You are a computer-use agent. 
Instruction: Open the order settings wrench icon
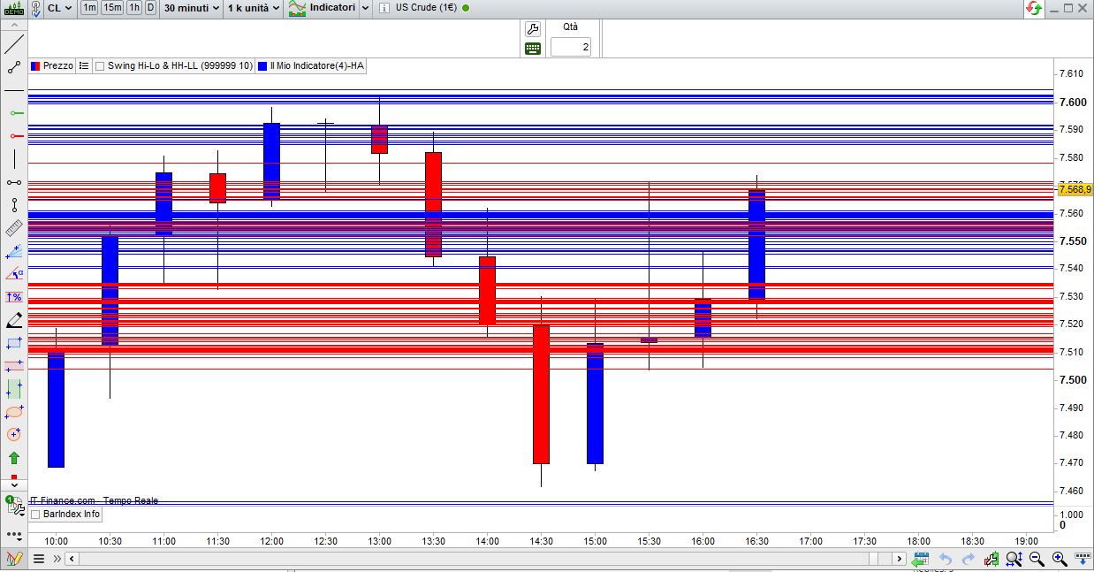pos(533,29)
